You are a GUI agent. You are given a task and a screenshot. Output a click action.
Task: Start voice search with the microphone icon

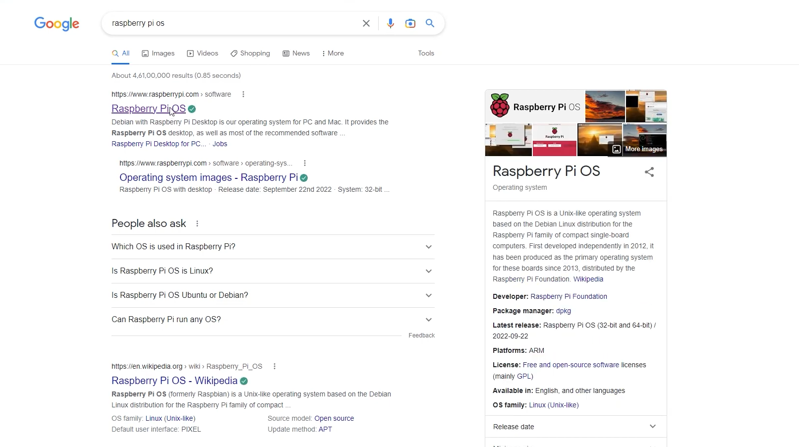click(390, 23)
